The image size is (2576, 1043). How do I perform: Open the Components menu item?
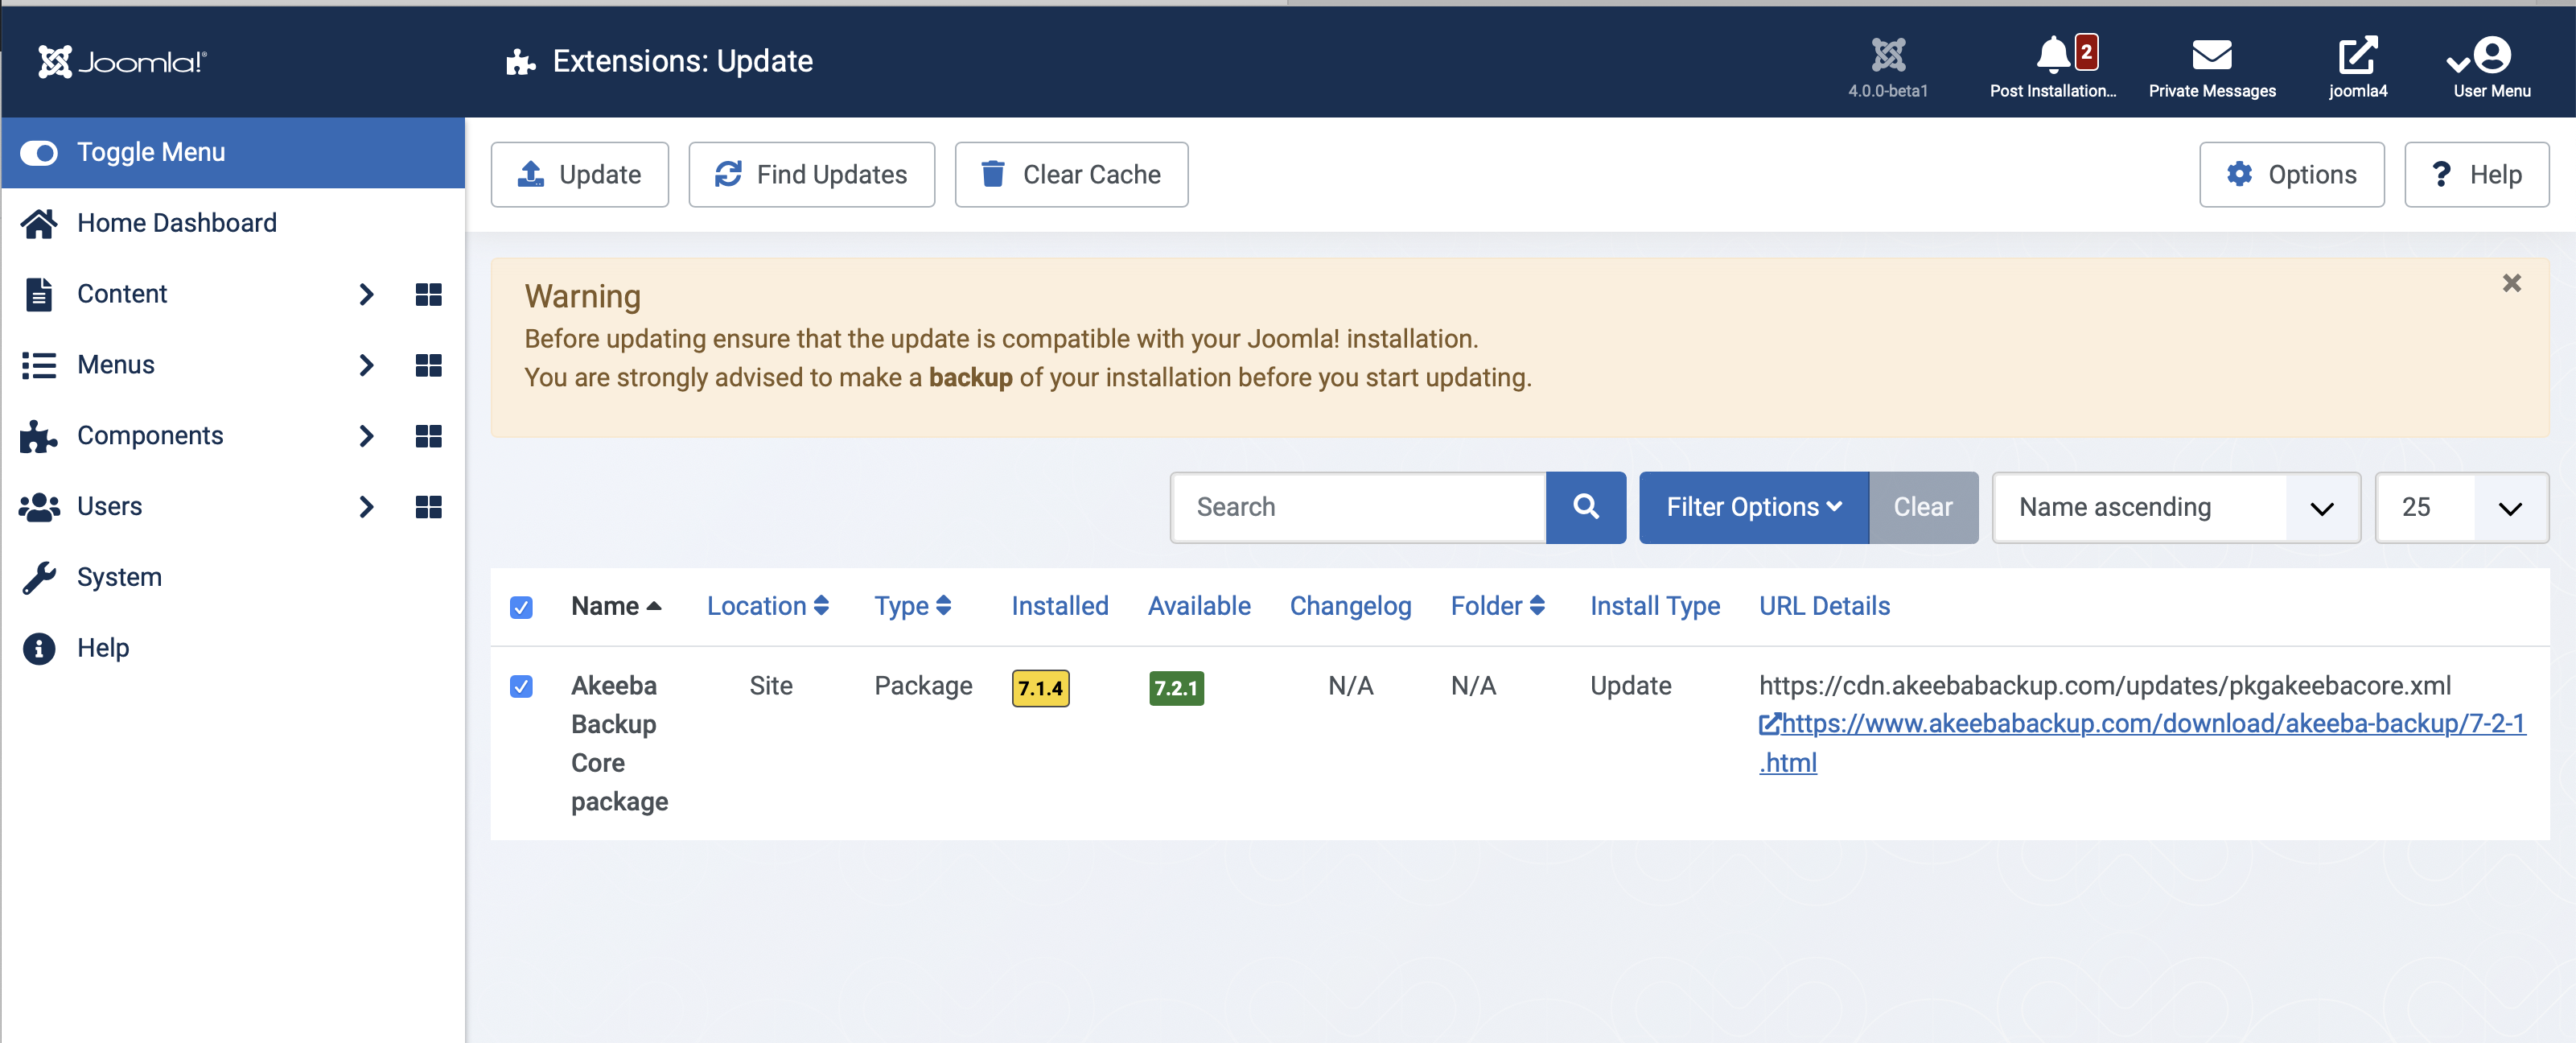point(150,436)
